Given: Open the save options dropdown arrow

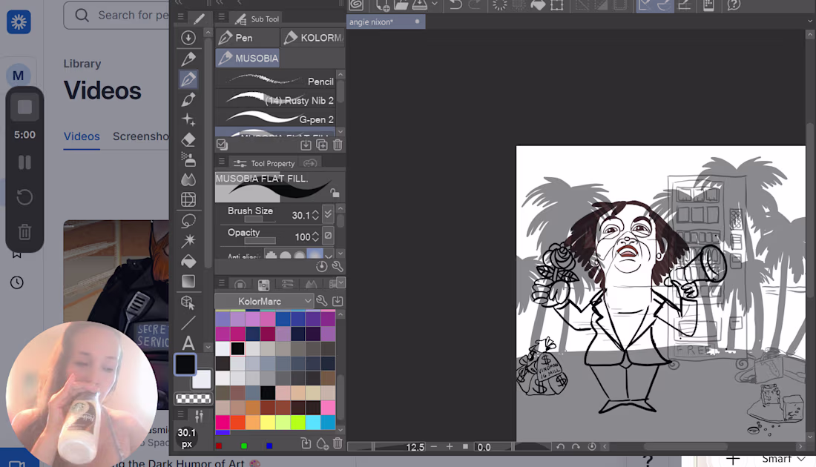Looking at the screenshot, I should pos(435,5).
